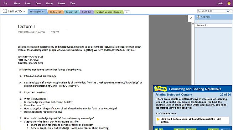Click the Add Page plus icon
Image resolution: width=233 pixels, height=130 pixels.
[198, 17]
